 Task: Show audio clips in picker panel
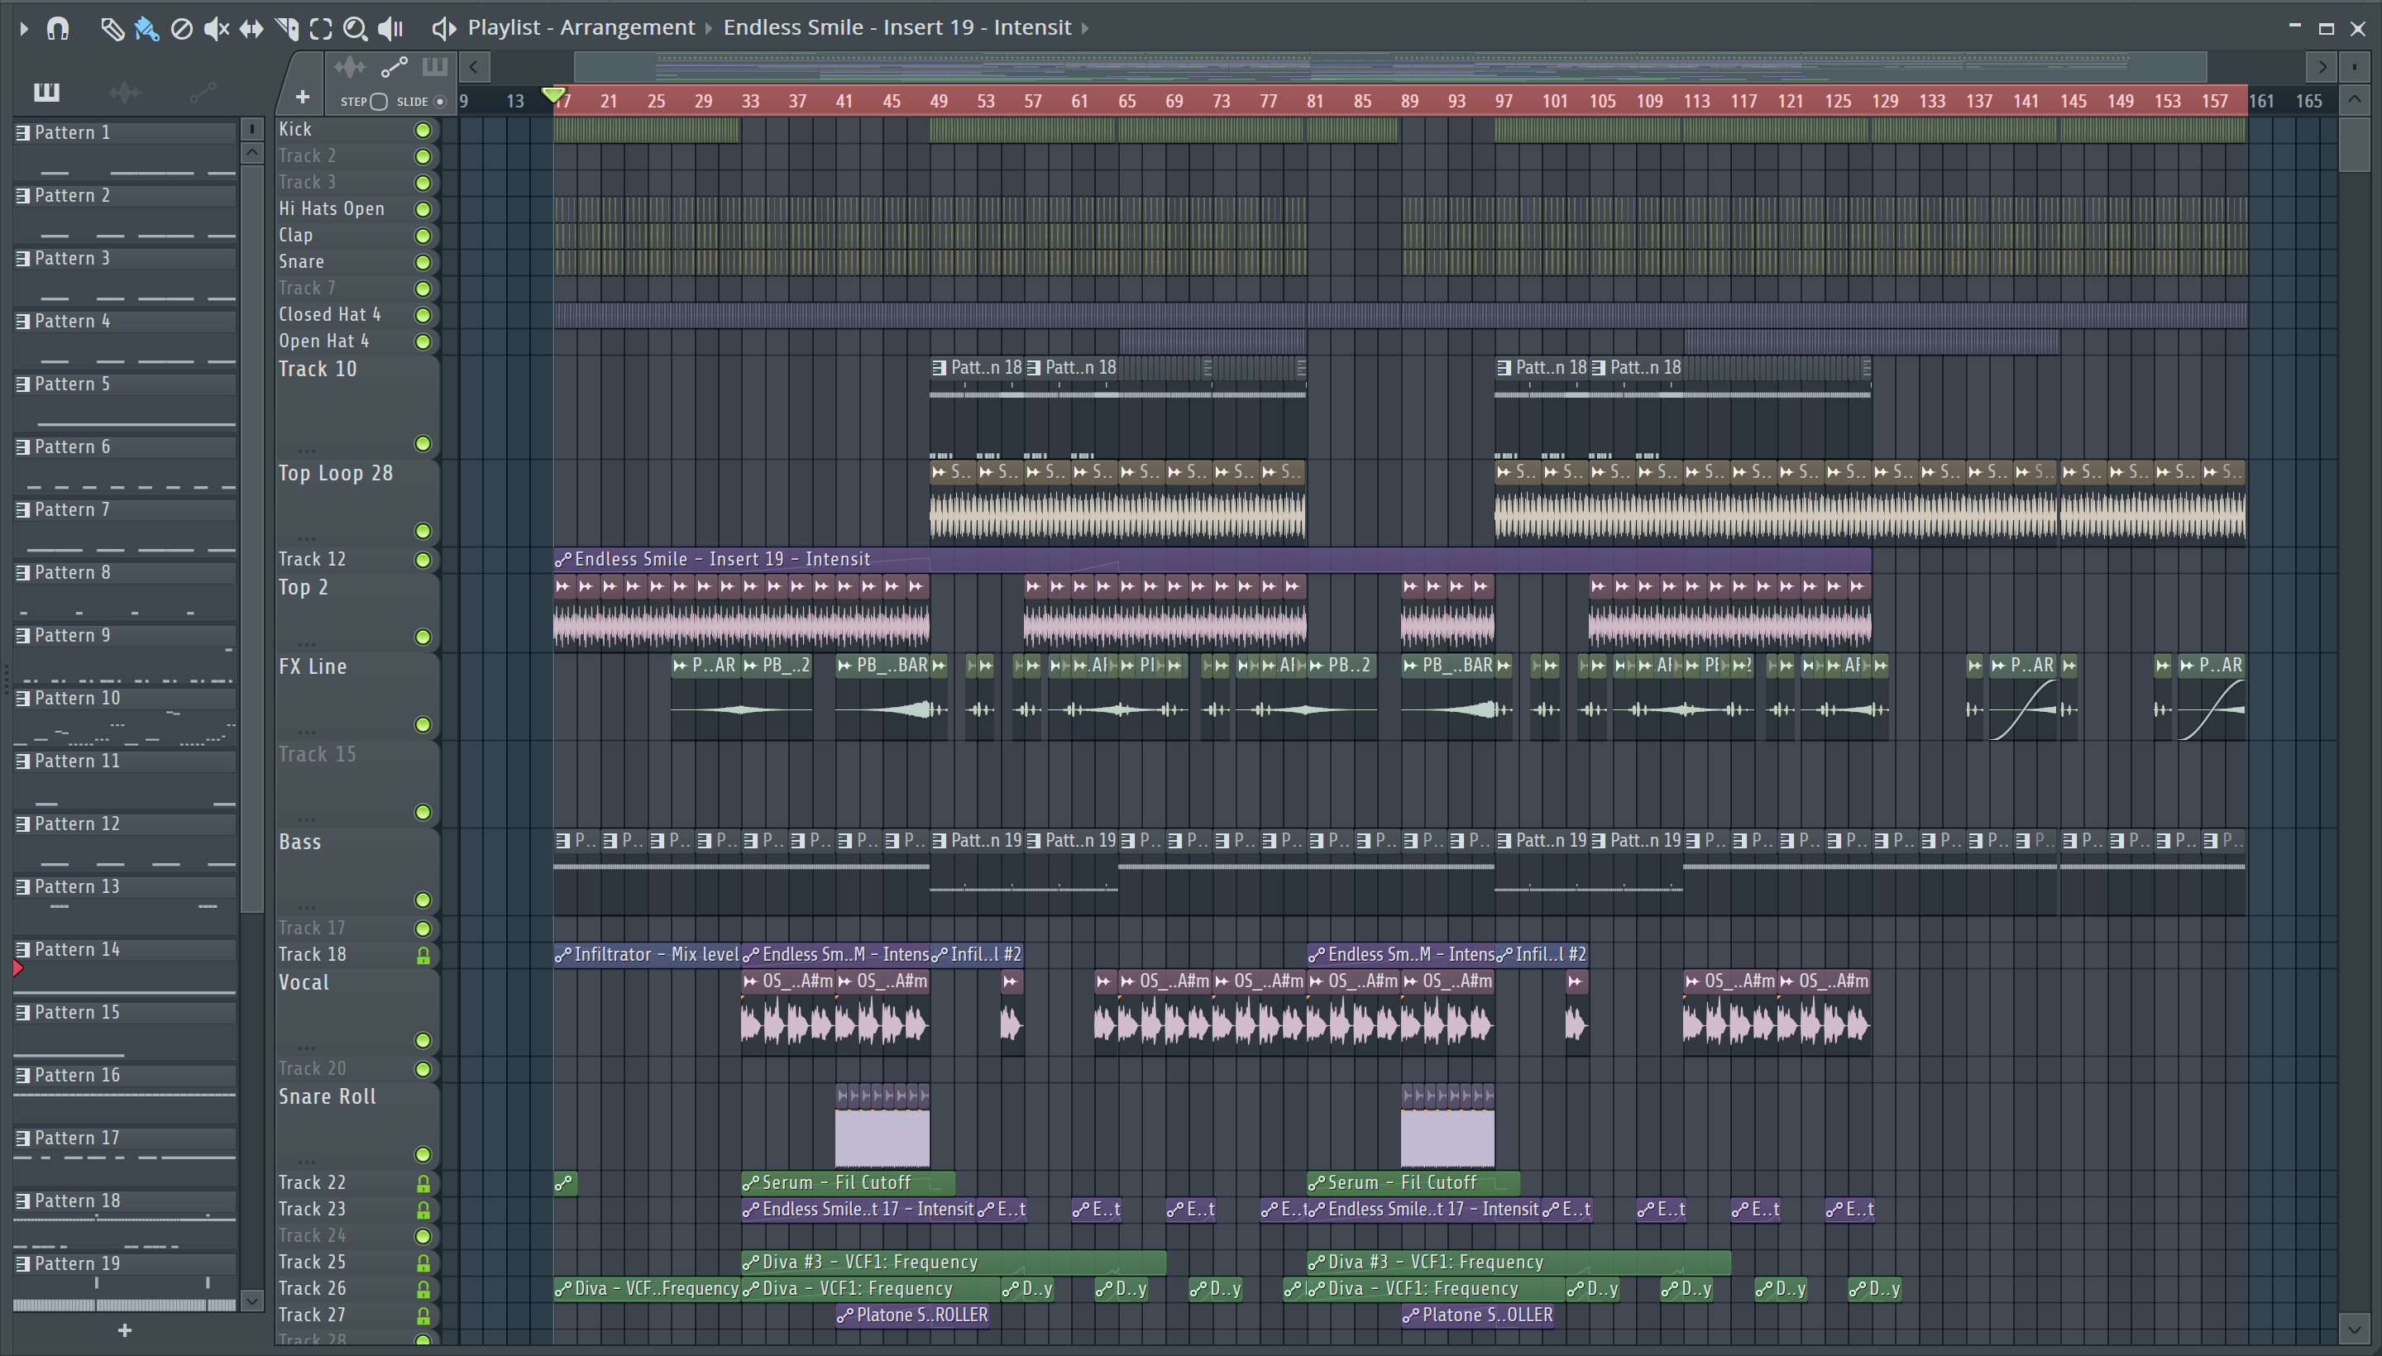point(124,91)
